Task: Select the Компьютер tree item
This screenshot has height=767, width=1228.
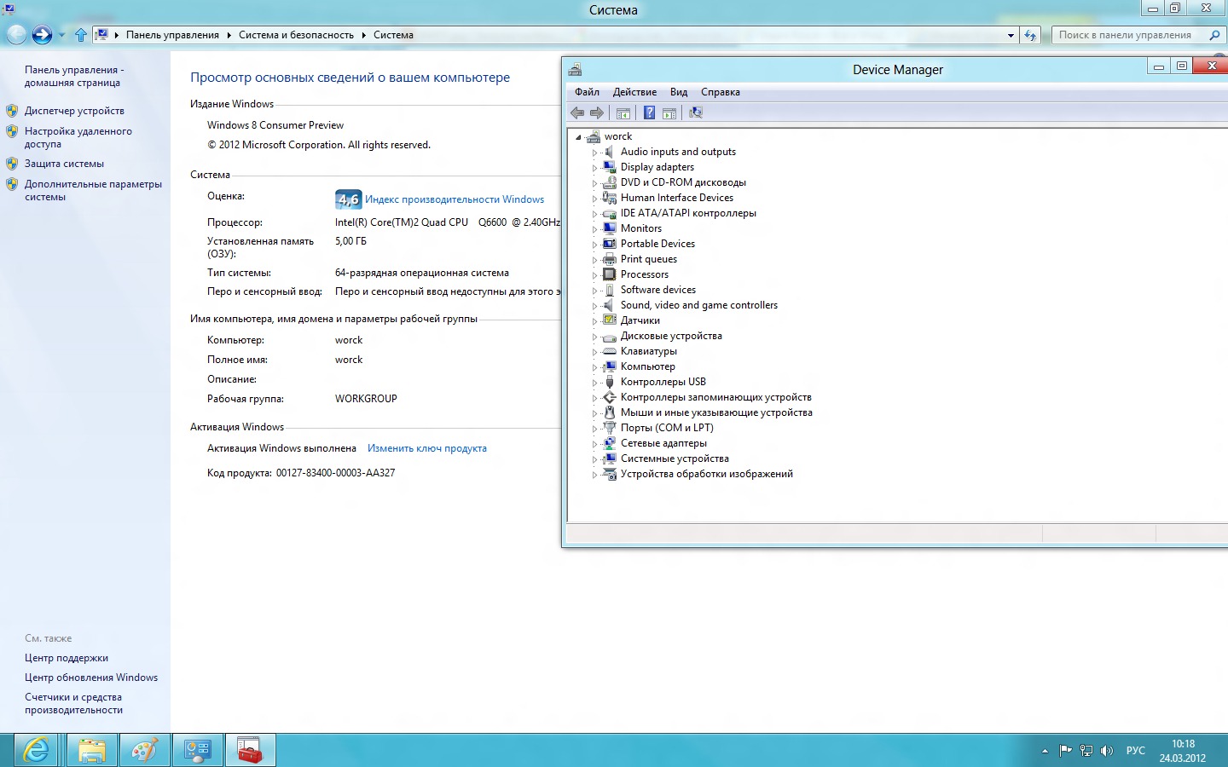Action: [648, 366]
